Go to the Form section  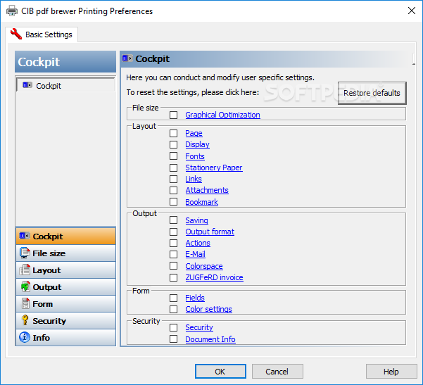(65, 304)
